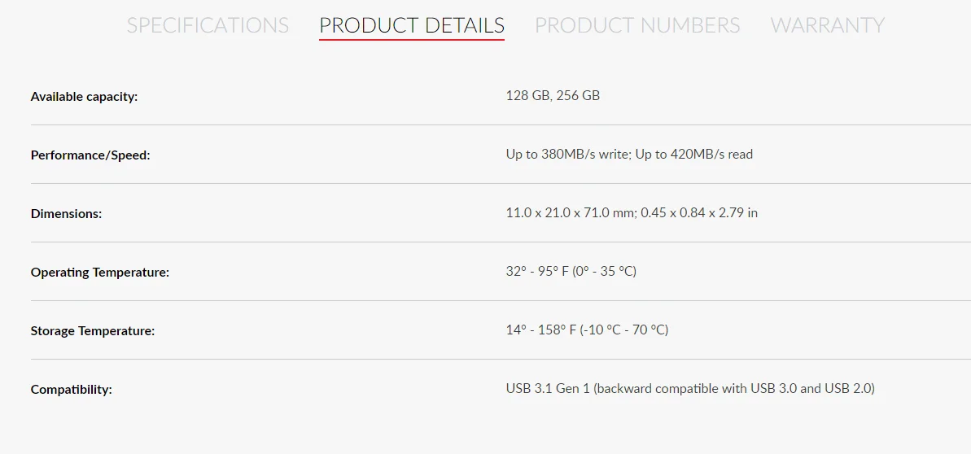The height and width of the screenshot is (454, 971).
Task: Click the Dimensions label
Action: [x=66, y=214]
